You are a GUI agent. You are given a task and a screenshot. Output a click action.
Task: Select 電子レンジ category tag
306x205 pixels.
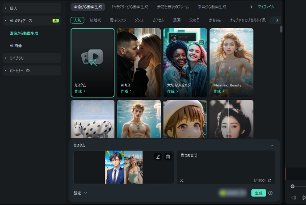click(118, 20)
